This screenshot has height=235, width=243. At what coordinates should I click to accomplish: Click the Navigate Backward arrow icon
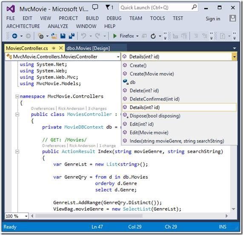tap(15, 36)
